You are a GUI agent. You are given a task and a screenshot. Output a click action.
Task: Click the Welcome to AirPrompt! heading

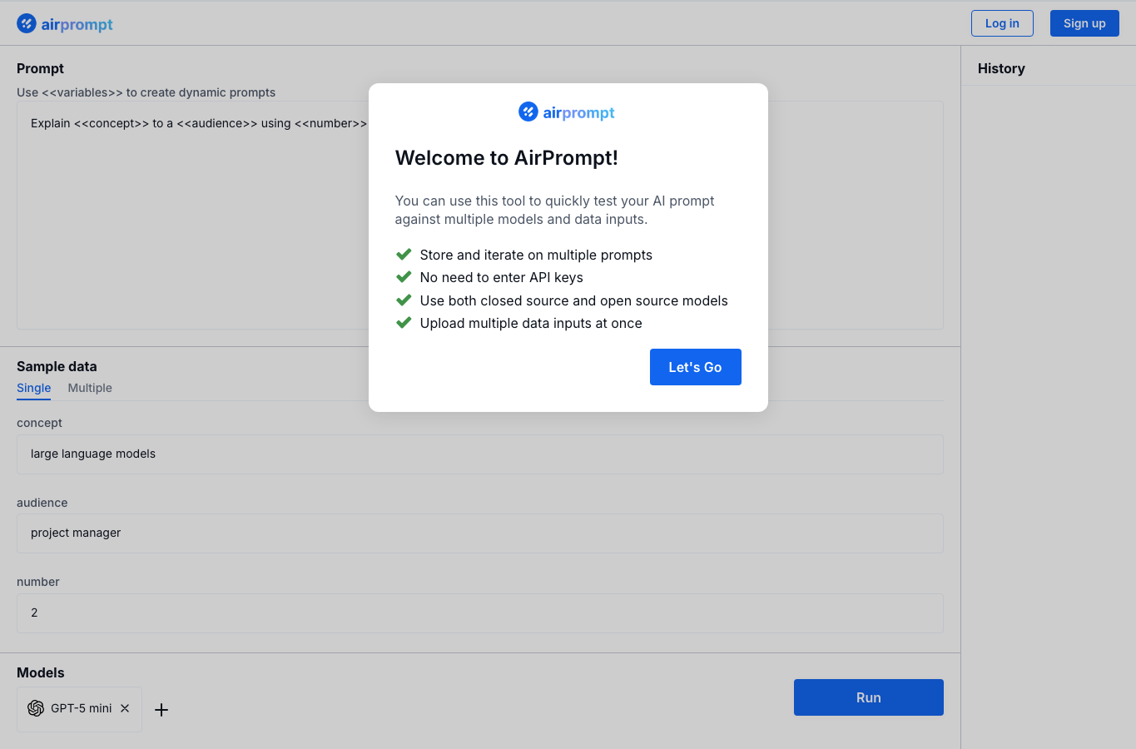click(x=506, y=158)
